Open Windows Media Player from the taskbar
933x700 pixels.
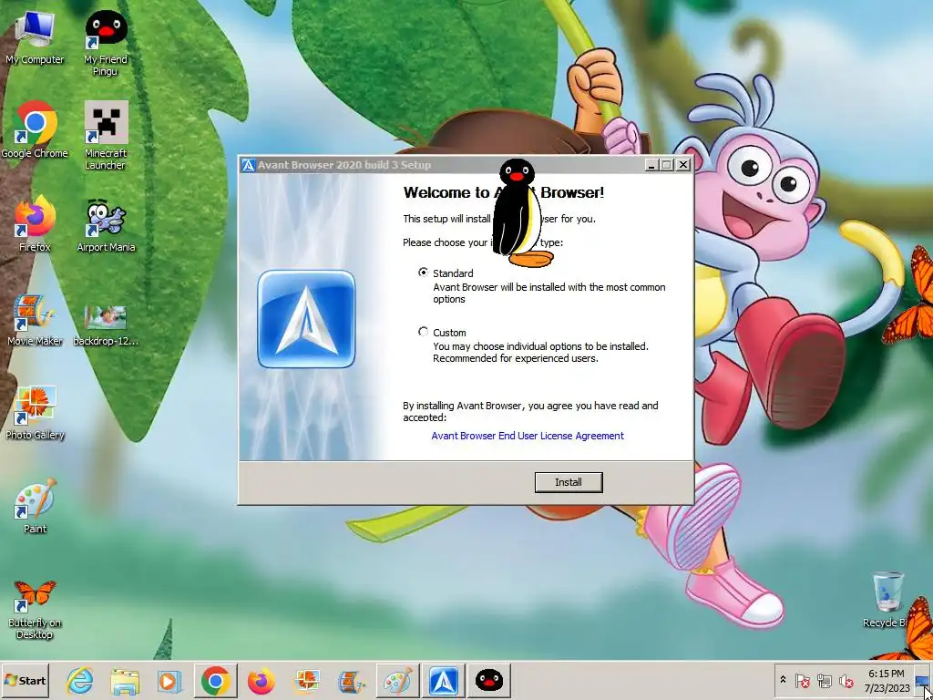168,680
